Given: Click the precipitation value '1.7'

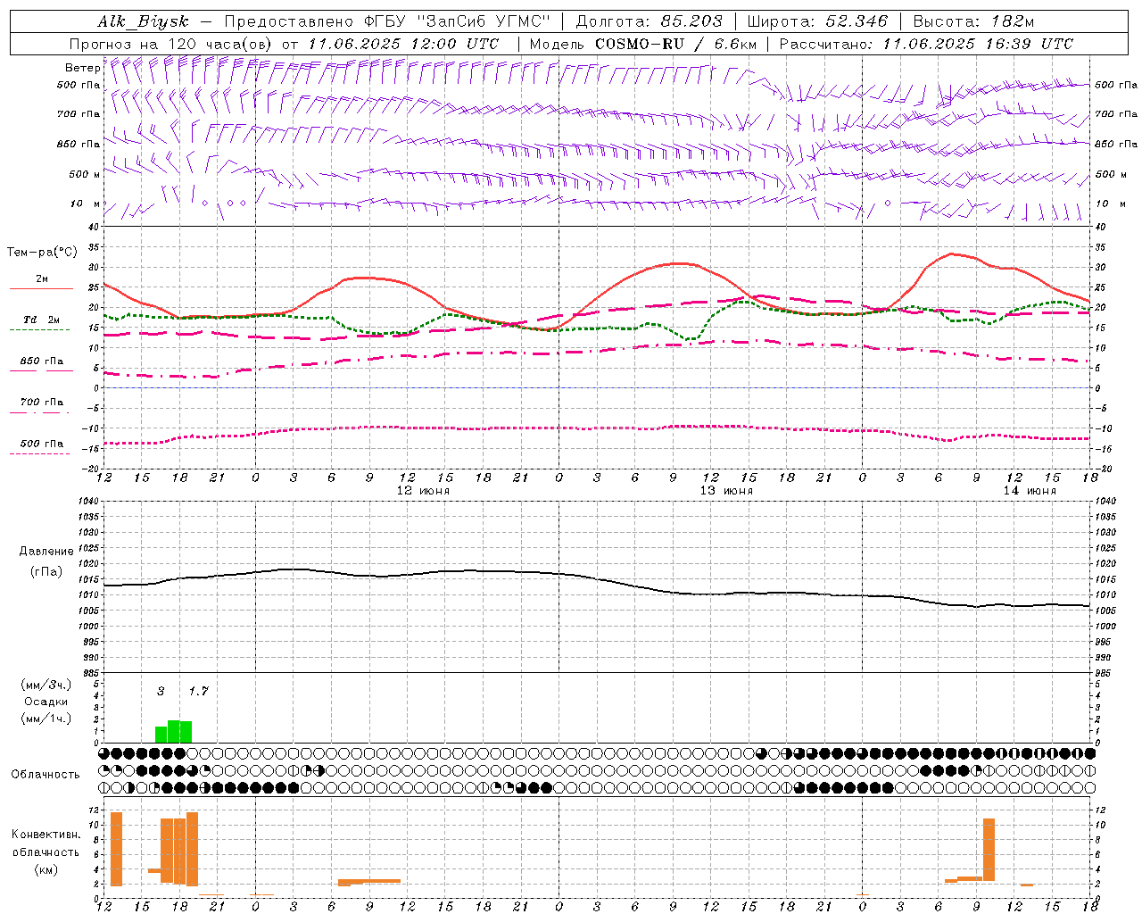Looking at the screenshot, I should (x=198, y=691).
